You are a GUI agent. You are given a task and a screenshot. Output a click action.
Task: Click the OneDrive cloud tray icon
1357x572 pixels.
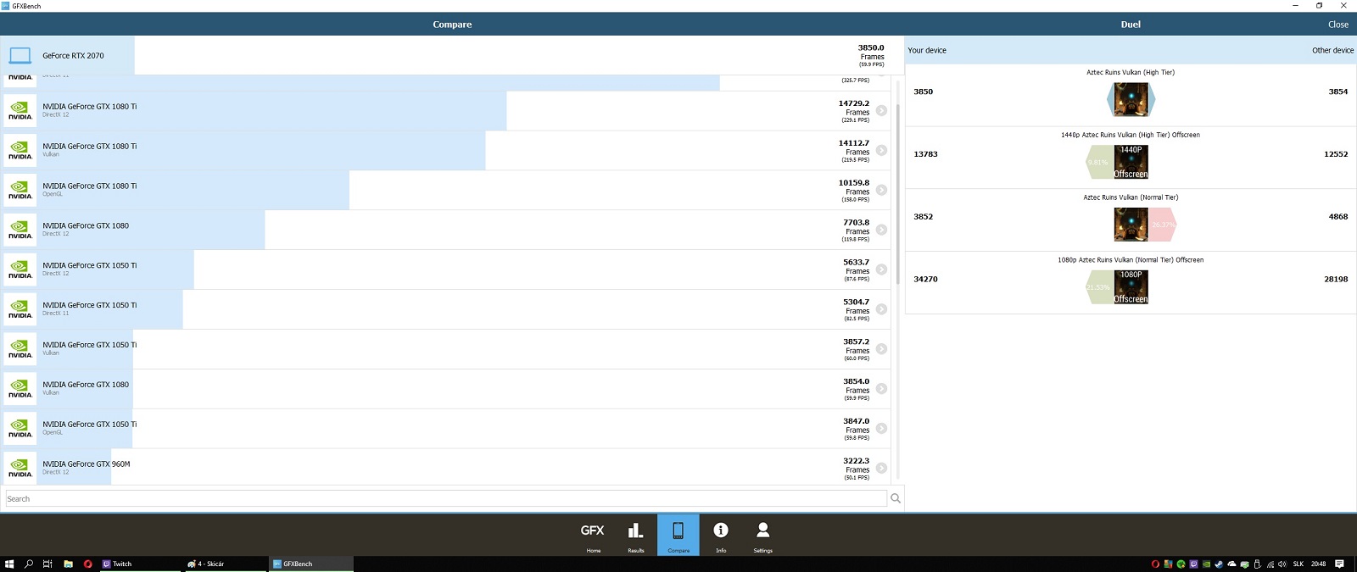tap(1231, 564)
